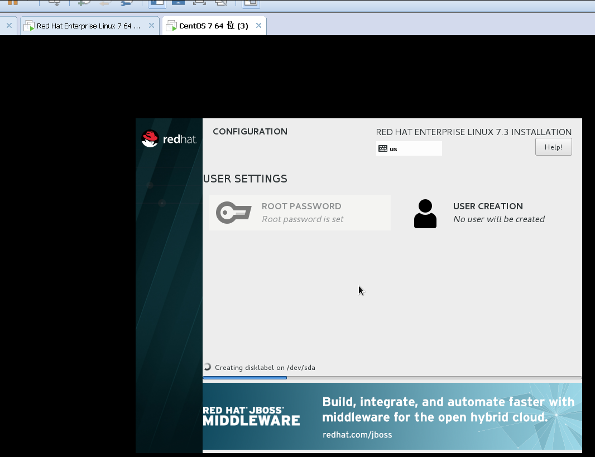Click the ROOT PASSWORD key icon
The height and width of the screenshot is (457, 595).
[x=234, y=213]
